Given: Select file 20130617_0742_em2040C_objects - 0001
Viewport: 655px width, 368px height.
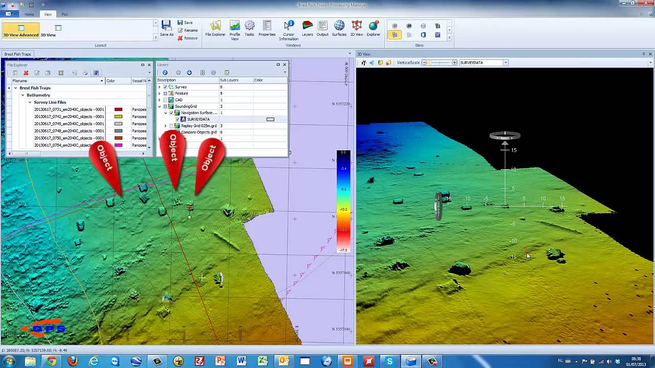Looking at the screenshot, I should (69, 117).
